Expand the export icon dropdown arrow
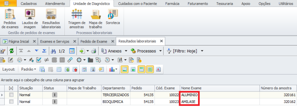 (88, 51)
